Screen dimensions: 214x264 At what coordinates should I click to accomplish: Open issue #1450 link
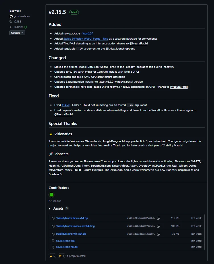pyautogui.click(x=65, y=105)
